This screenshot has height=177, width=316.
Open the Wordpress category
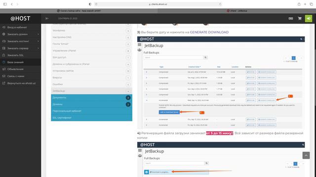91,30
